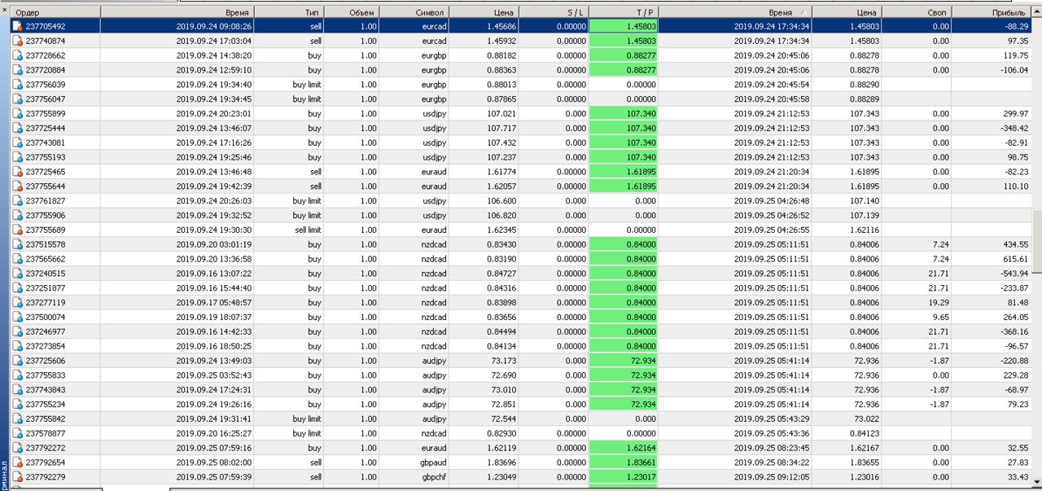Select profit cell showing 229.28

(x=992, y=375)
